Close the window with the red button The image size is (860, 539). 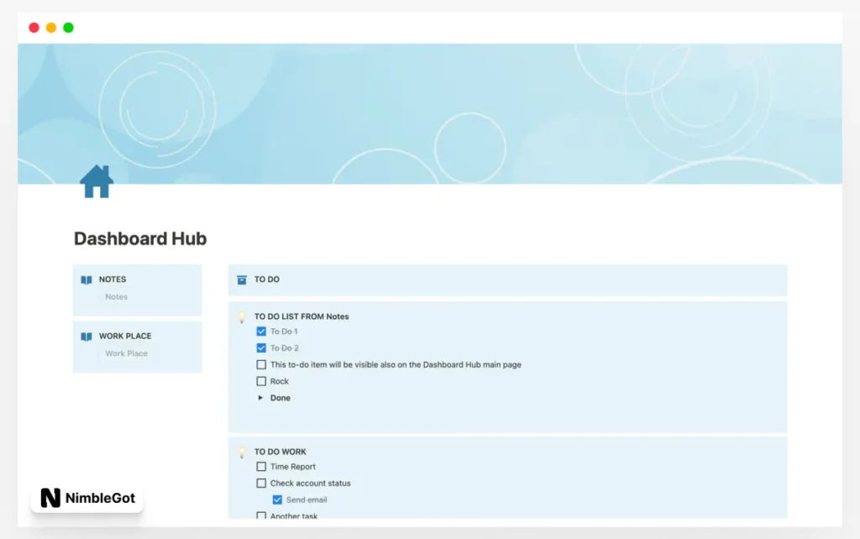pos(34,28)
